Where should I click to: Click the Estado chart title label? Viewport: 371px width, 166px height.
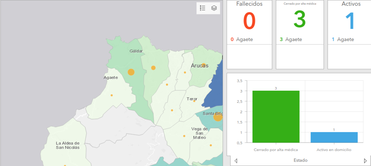pos(300,160)
